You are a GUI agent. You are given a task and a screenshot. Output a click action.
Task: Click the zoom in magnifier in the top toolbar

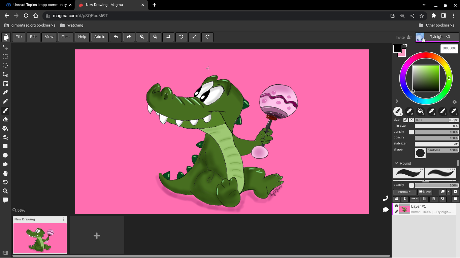coord(142,37)
